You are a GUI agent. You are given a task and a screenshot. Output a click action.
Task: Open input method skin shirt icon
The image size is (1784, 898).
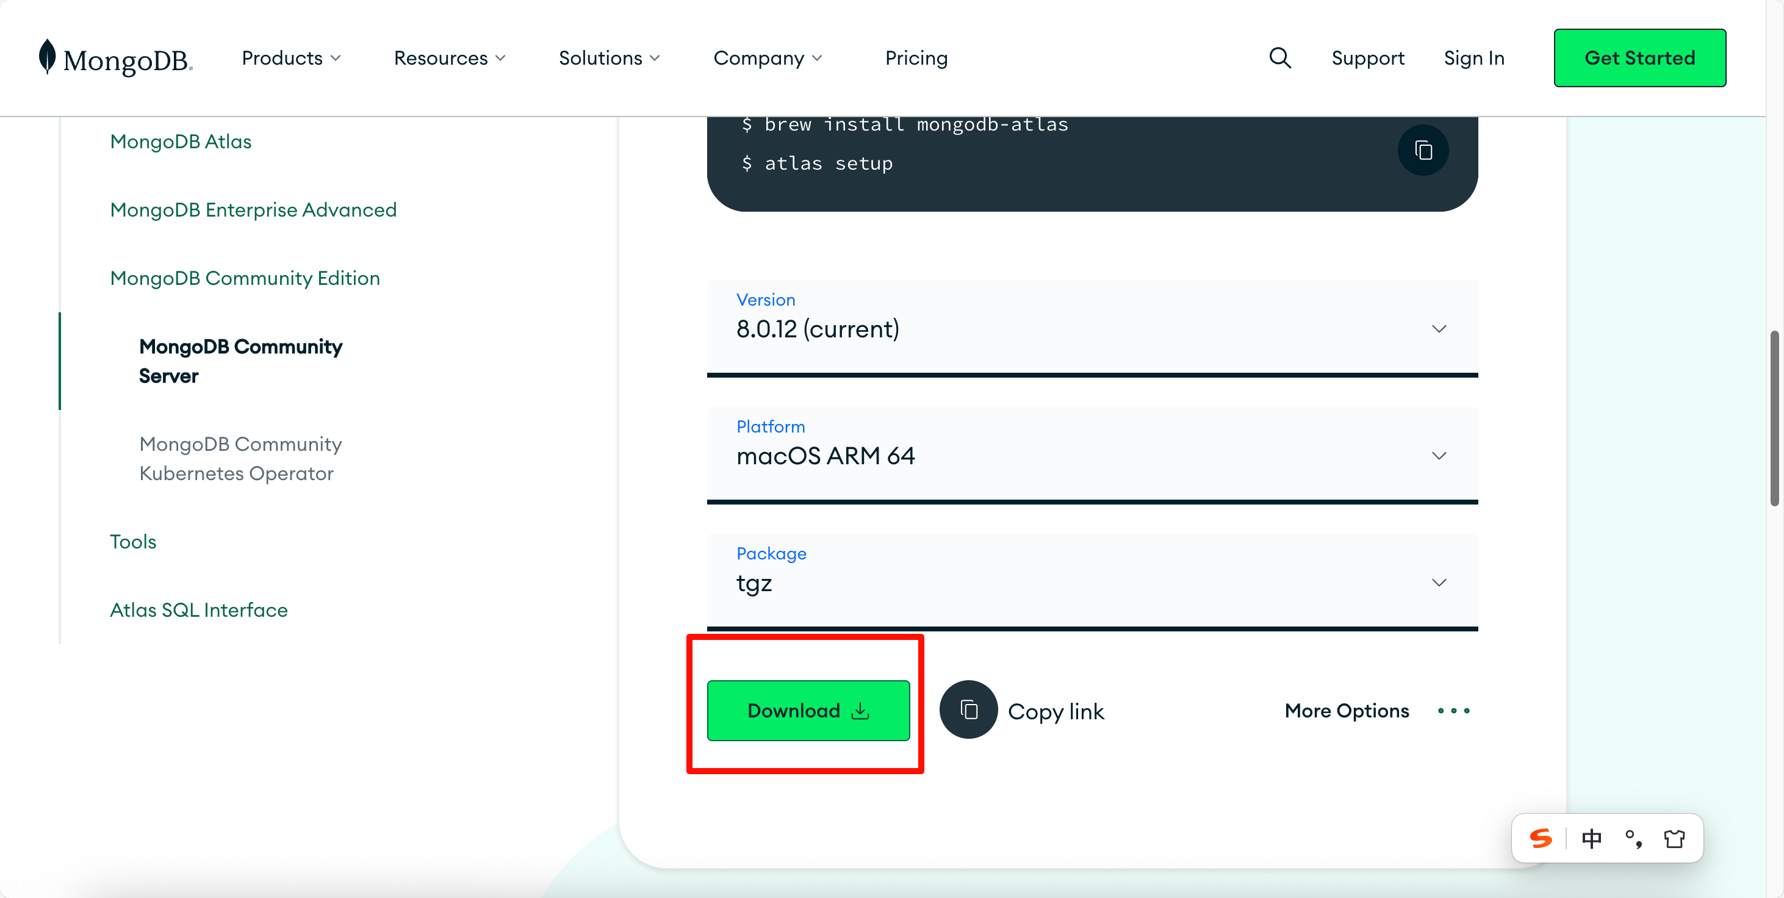[x=1674, y=838]
